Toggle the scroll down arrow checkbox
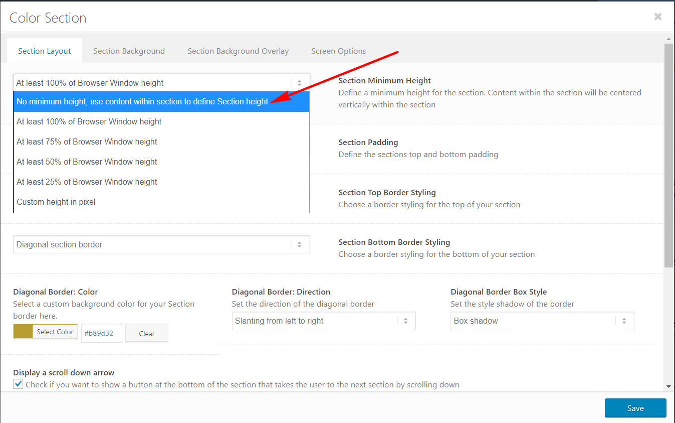The image size is (675, 423). pyautogui.click(x=18, y=384)
